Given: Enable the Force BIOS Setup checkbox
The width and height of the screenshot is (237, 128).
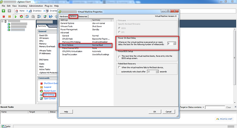Looking at the screenshot, I should pos(119,57).
